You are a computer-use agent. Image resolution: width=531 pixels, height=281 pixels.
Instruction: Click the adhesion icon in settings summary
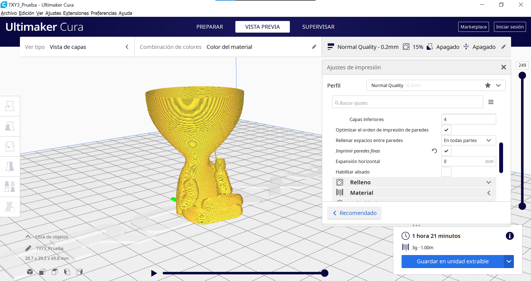[x=466, y=47]
